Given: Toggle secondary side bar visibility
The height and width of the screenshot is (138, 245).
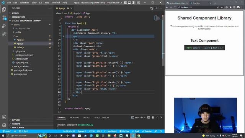Looking at the screenshot, I should click(133, 3).
